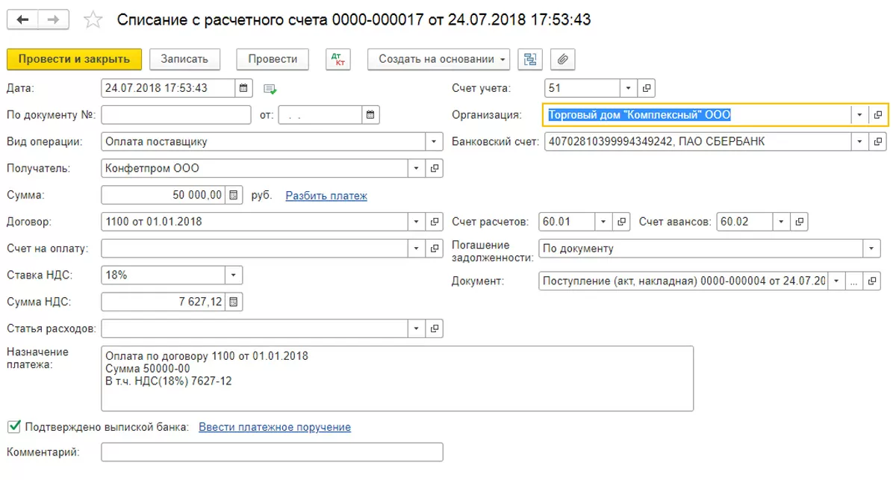Open the Договор 1100 record
Image resolution: width=896 pixels, height=480 pixels.
pos(435,222)
